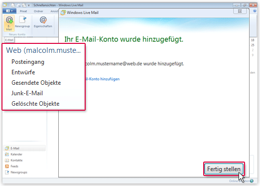The image size is (260, 186).
Task: Switch to the Privat ribbon tab
Action: pyautogui.click(x=23, y=11)
